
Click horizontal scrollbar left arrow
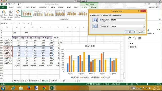[x=78, y=81]
